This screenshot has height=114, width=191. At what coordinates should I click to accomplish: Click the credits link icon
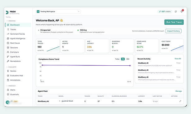[x=160, y=11]
